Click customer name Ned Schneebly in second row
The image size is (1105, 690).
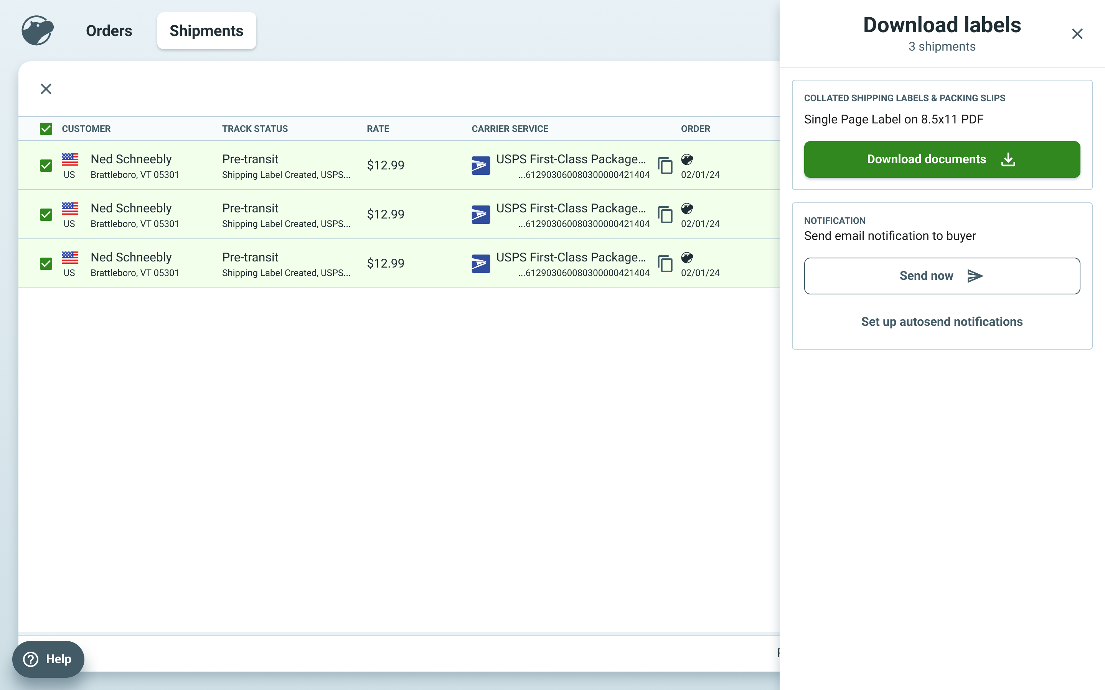pos(131,208)
